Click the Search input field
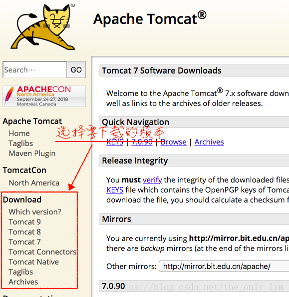This screenshot has width=289, height=297. coord(34,69)
